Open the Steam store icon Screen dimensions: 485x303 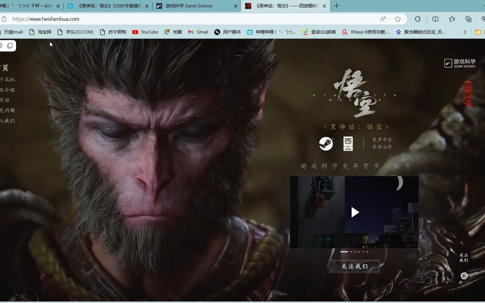(326, 144)
